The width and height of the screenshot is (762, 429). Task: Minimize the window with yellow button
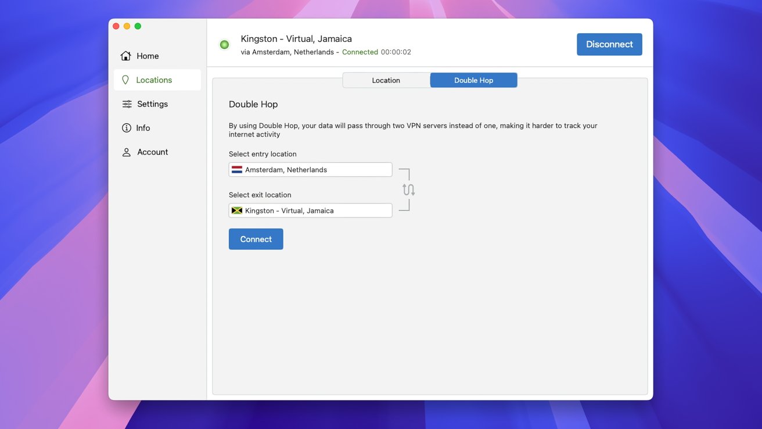tap(127, 26)
